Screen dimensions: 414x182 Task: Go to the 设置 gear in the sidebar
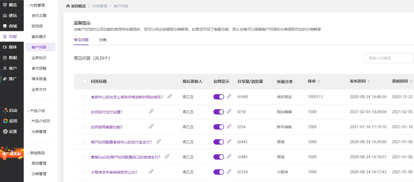(5, 131)
